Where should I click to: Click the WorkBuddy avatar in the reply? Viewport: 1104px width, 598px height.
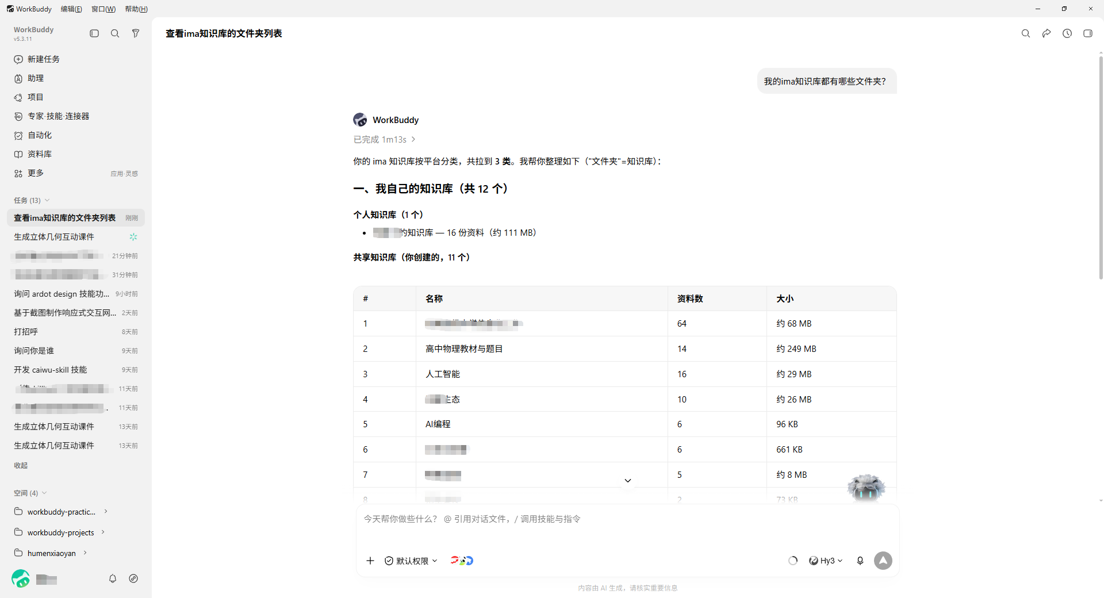click(360, 120)
